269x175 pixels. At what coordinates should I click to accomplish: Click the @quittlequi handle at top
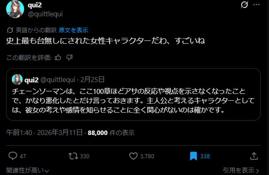(45, 14)
